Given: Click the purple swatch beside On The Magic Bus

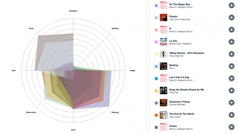Looking at the screenshot, I should (x=156, y=6).
